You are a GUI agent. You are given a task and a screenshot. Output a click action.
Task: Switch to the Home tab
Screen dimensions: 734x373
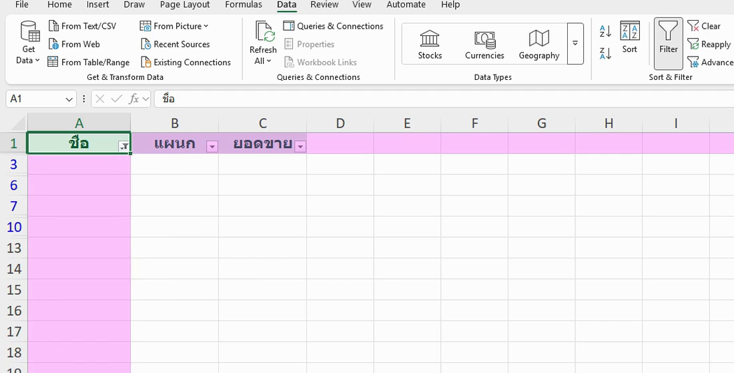59,5
